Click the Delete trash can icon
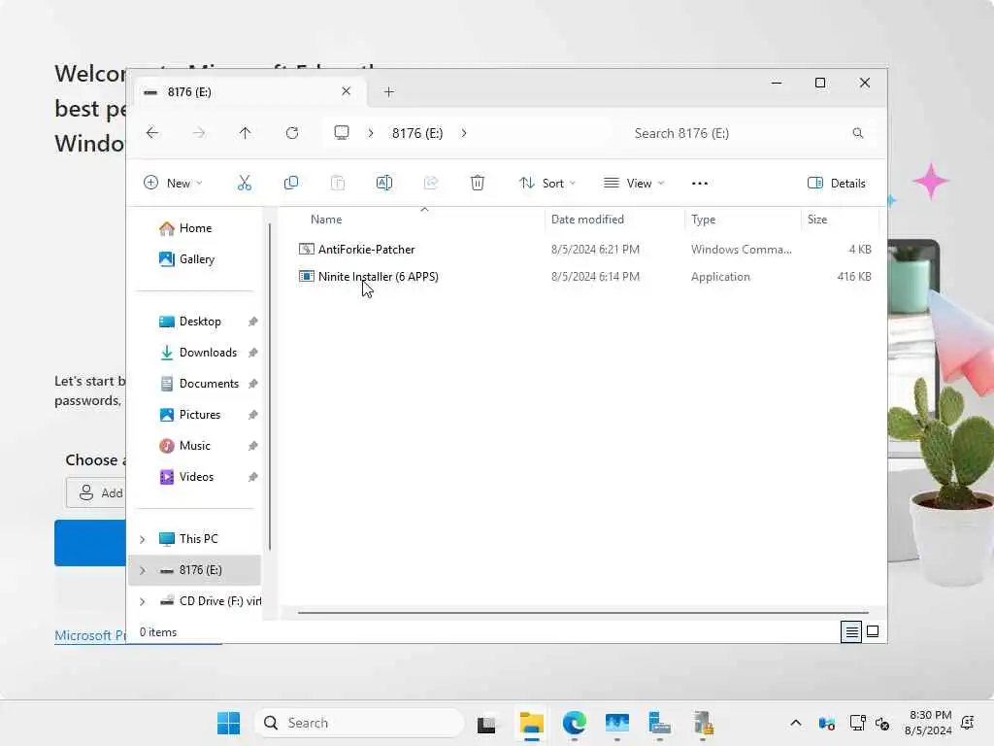The image size is (994, 746). [478, 184]
